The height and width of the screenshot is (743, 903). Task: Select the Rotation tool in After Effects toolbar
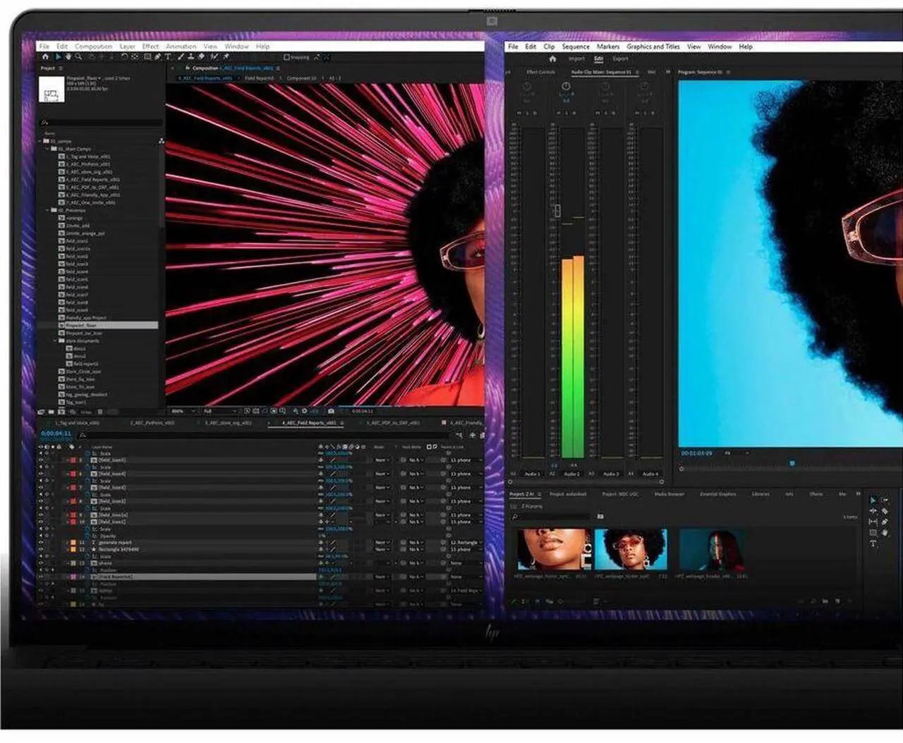124,57
